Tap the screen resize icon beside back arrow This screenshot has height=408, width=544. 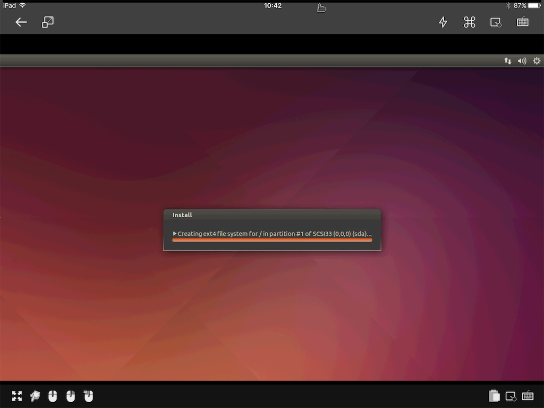(48, 22)
